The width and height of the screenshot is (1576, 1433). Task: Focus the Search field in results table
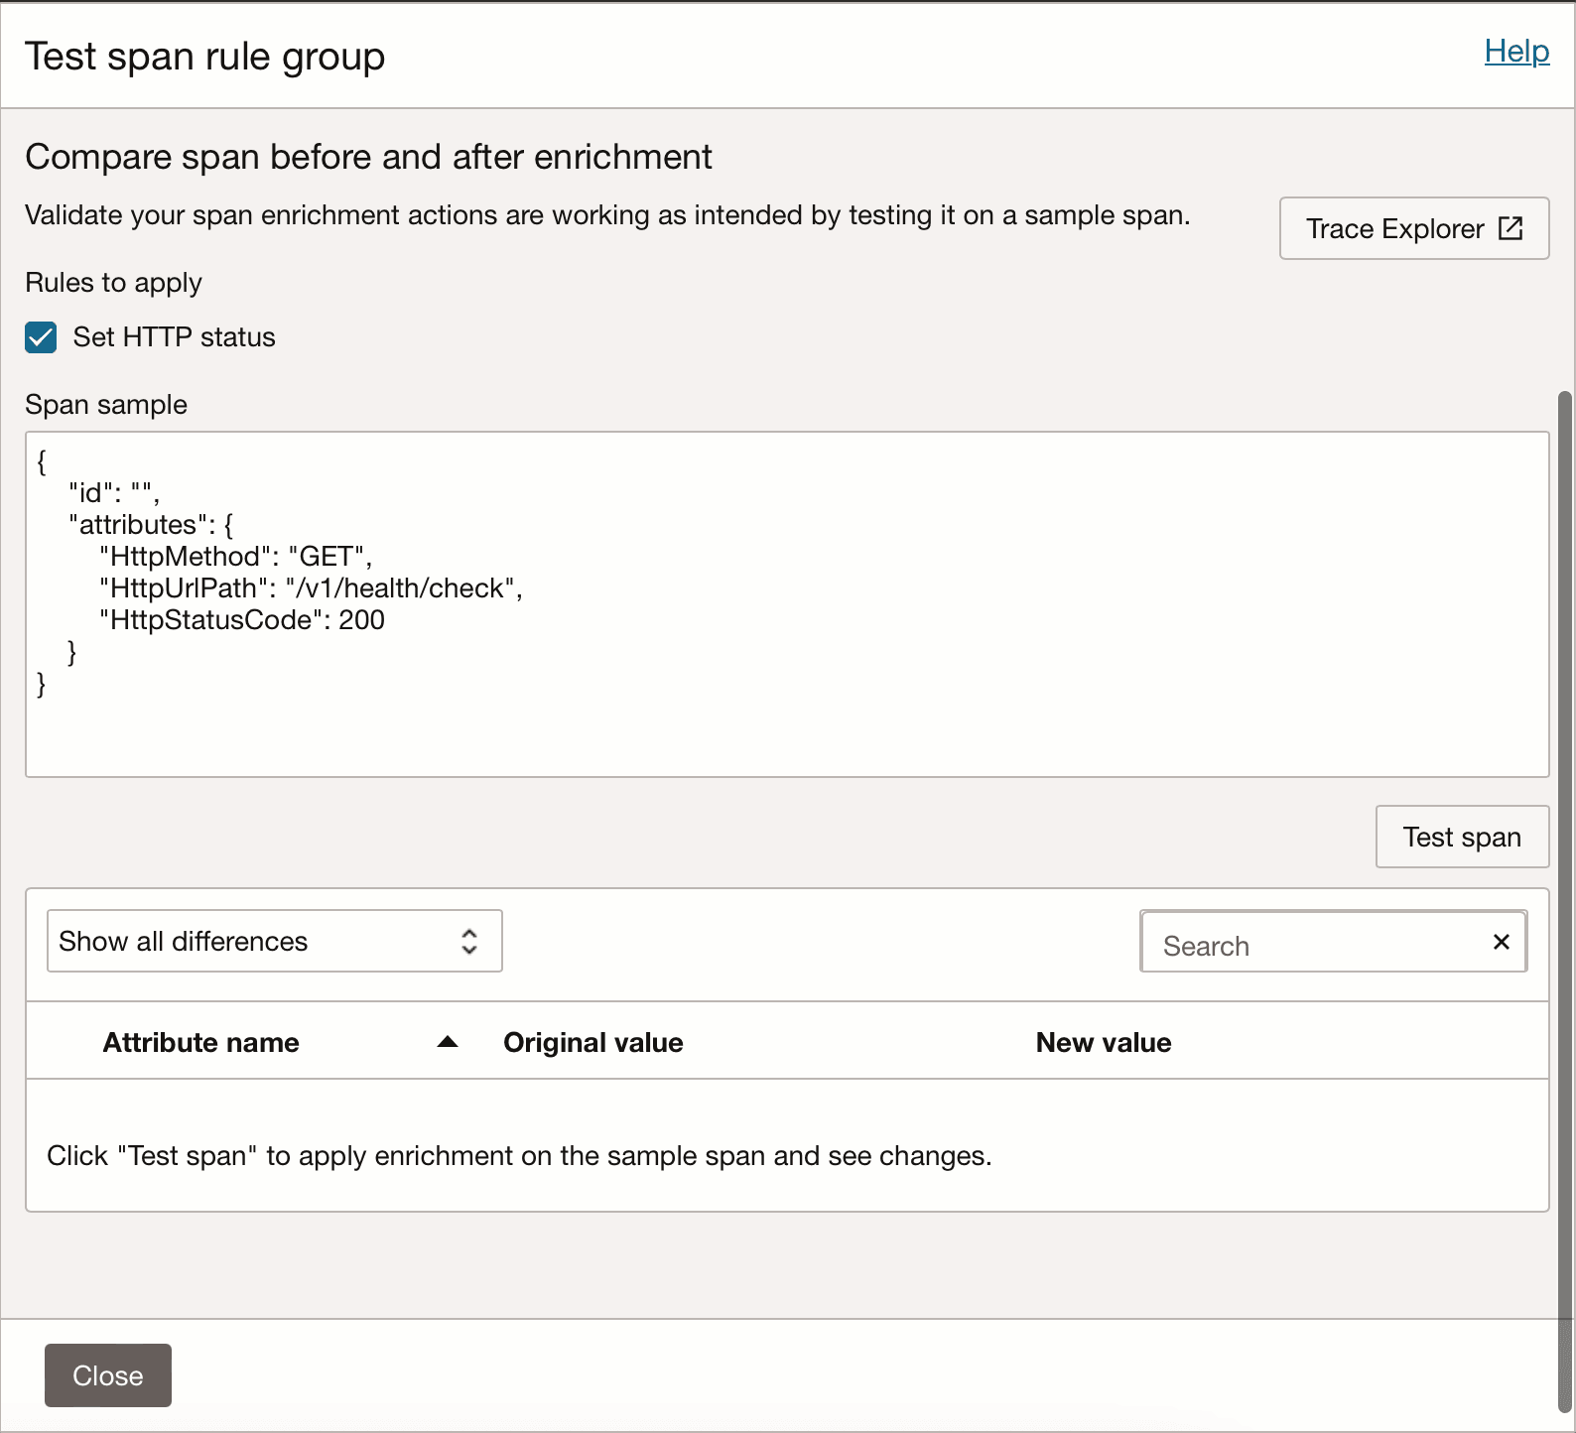click(1315, 945)
